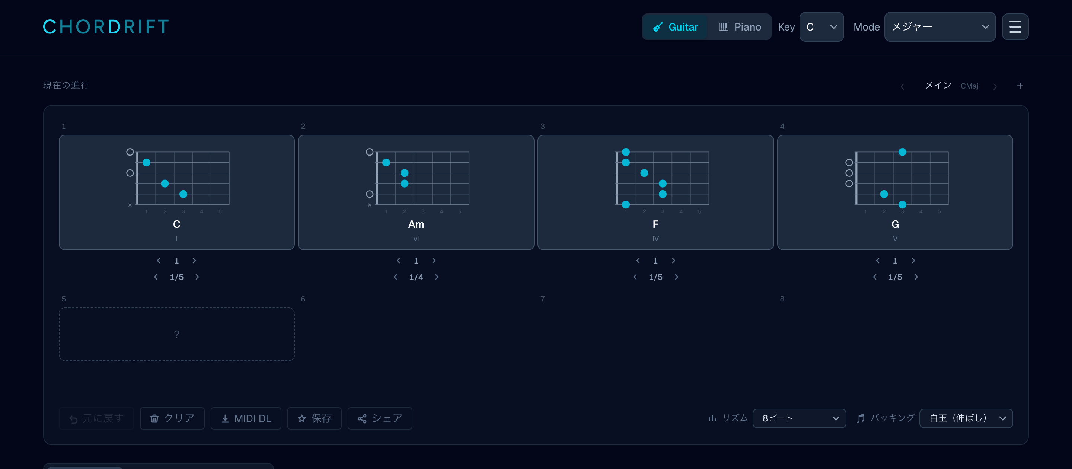
Task: Open the hamburger menu
Action: 1015,27
